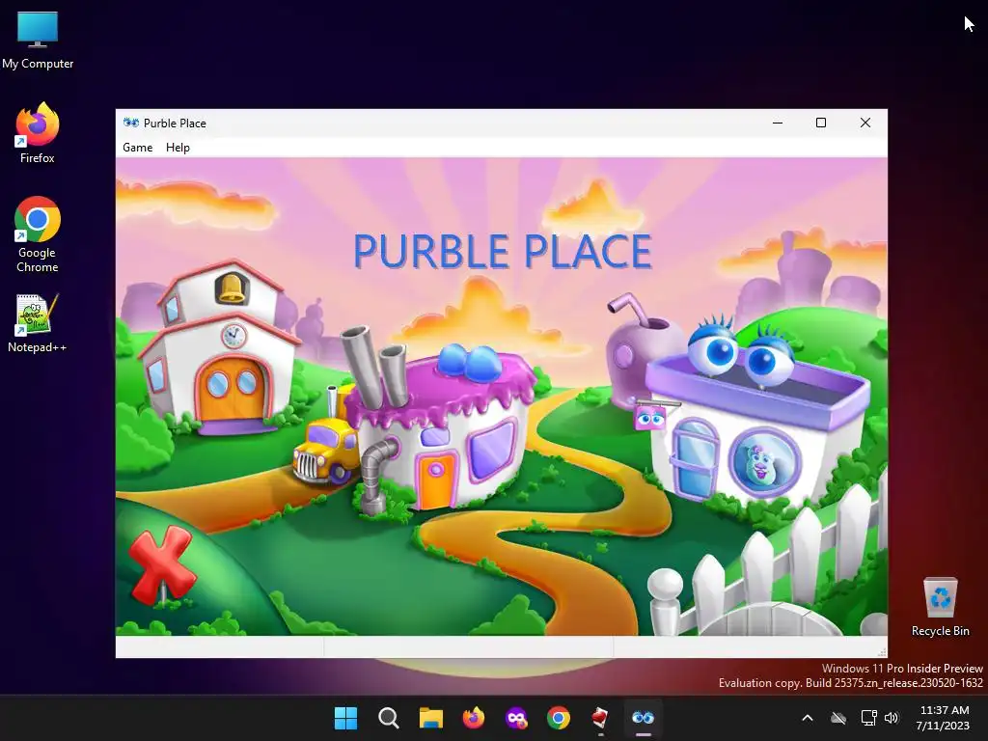
Task: Open the Windows Start menu
Action: pyautogui.click(x=345, y=718)
